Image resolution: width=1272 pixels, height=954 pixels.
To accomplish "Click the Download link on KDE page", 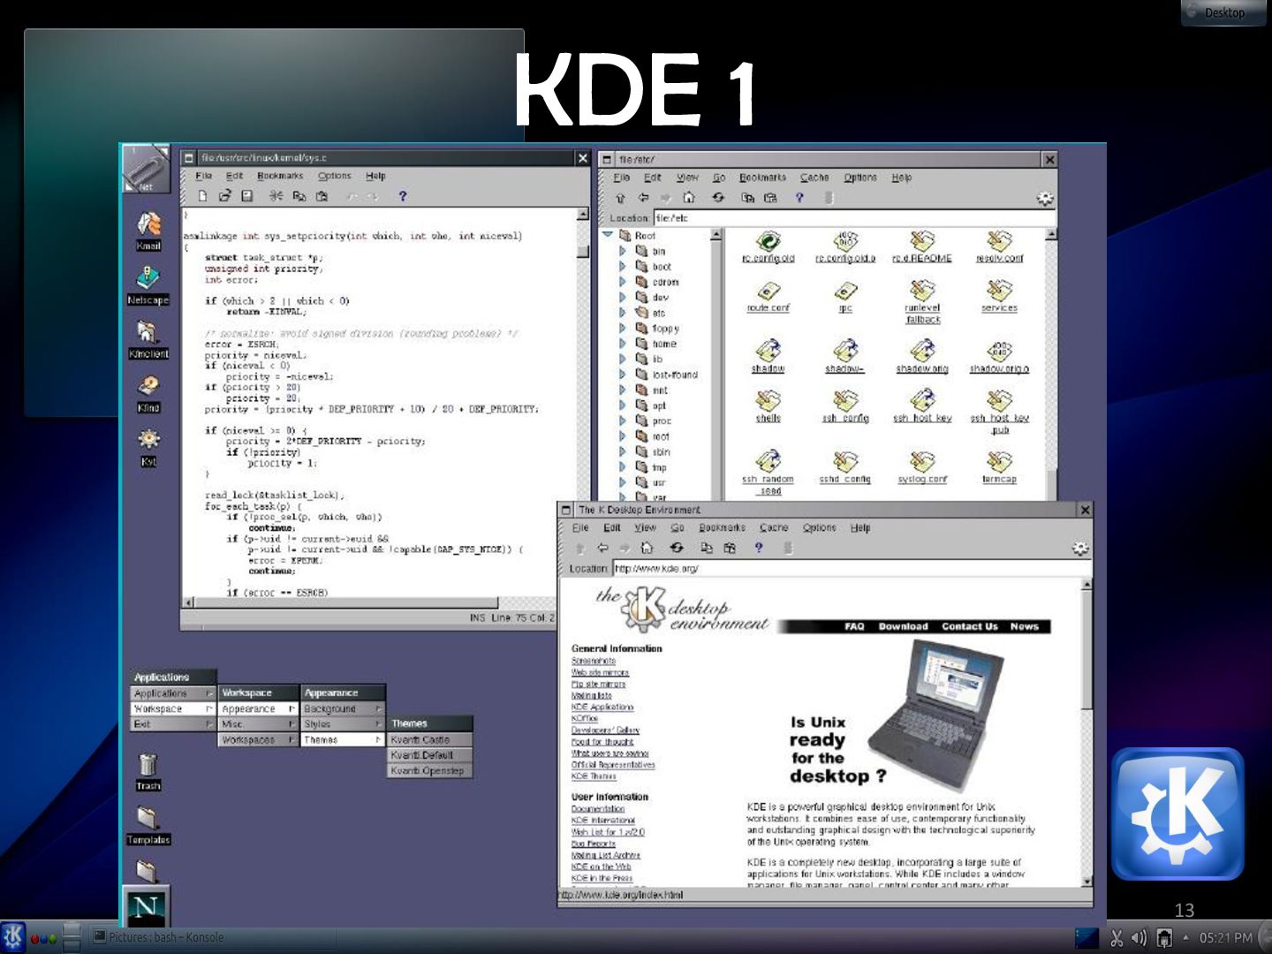I will [x=903, y=626].
